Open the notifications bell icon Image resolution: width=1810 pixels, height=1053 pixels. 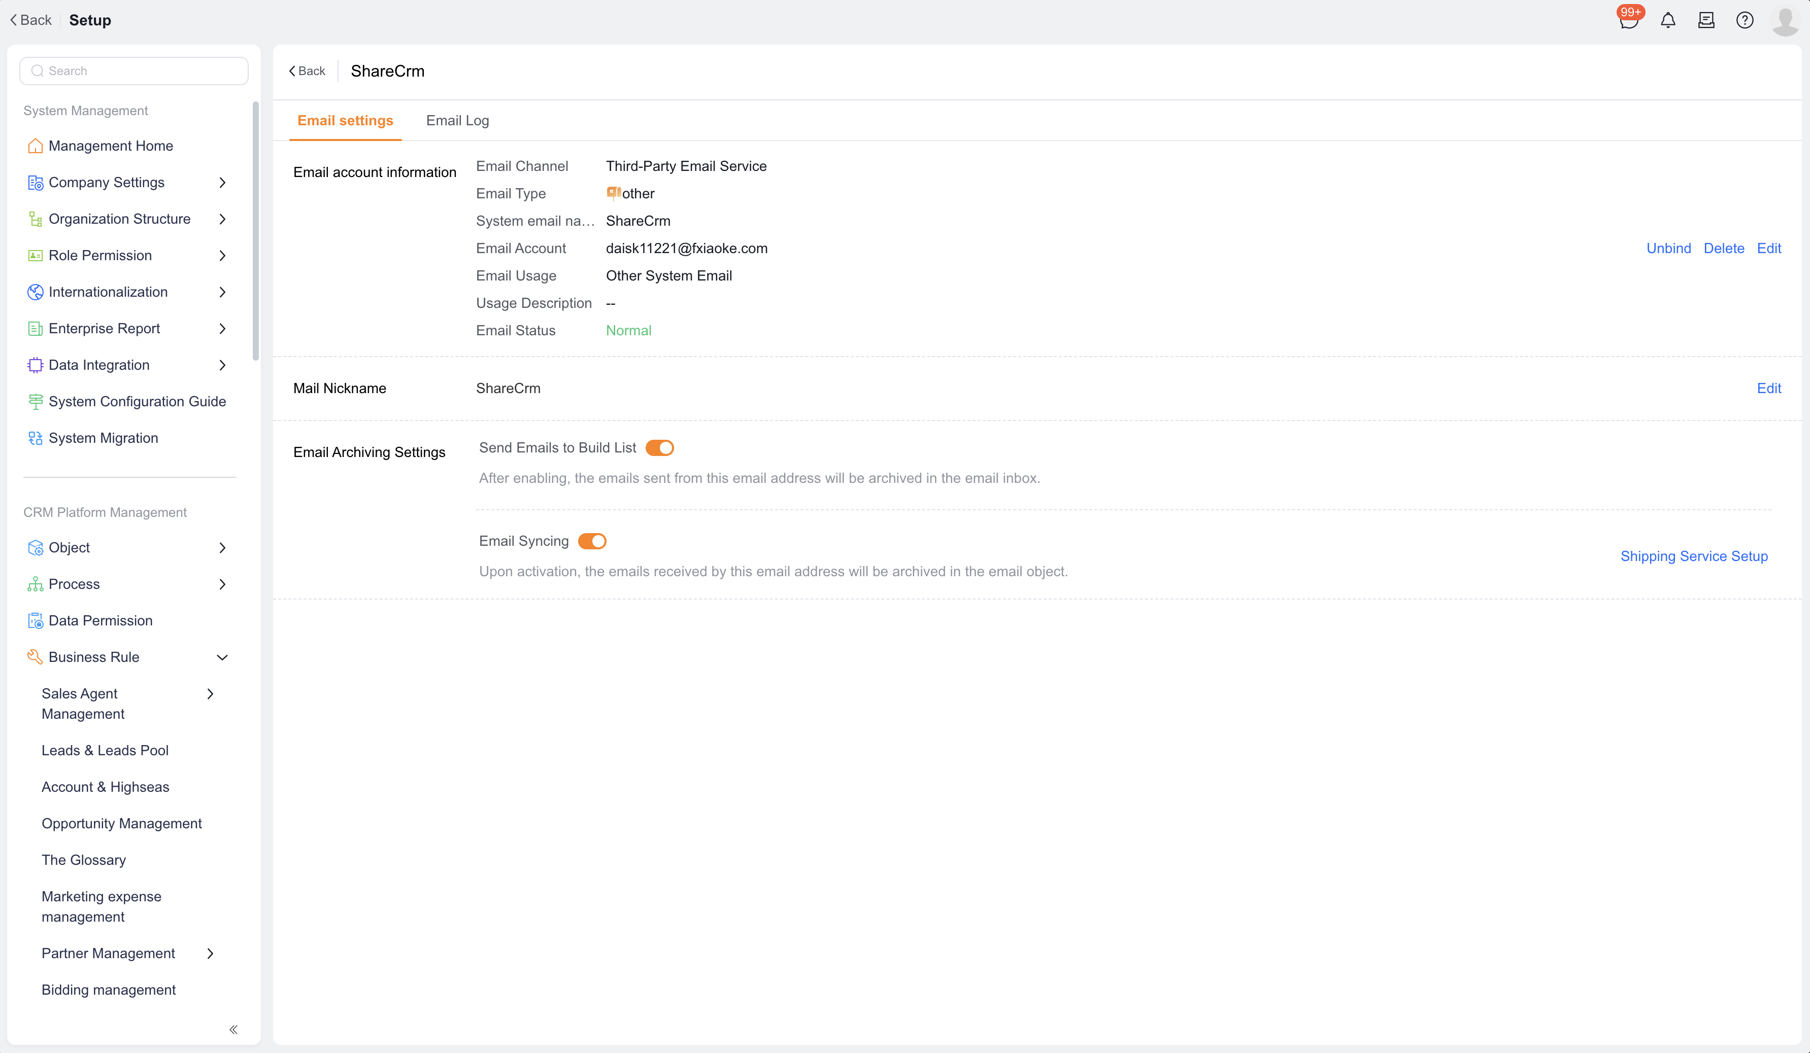coord(1668,20)
